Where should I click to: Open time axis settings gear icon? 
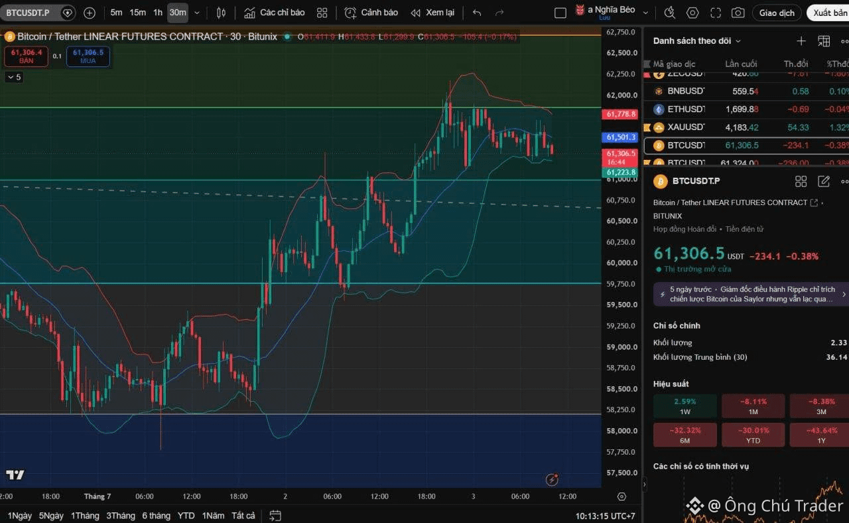(621, 496)
